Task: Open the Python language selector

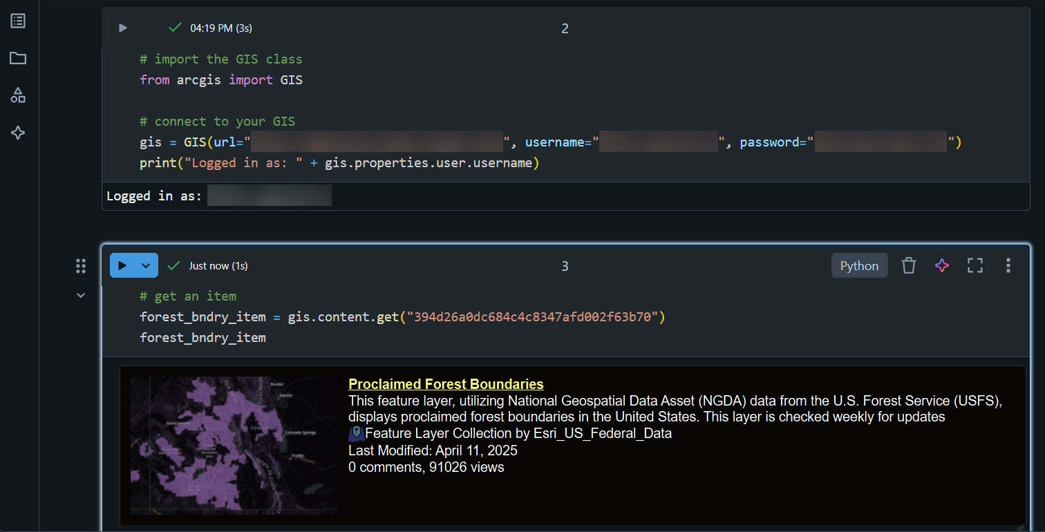Action: (x=859, y=266)
